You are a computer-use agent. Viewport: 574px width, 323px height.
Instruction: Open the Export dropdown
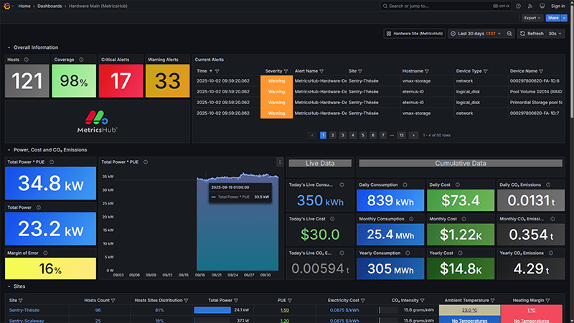point(532,18)
